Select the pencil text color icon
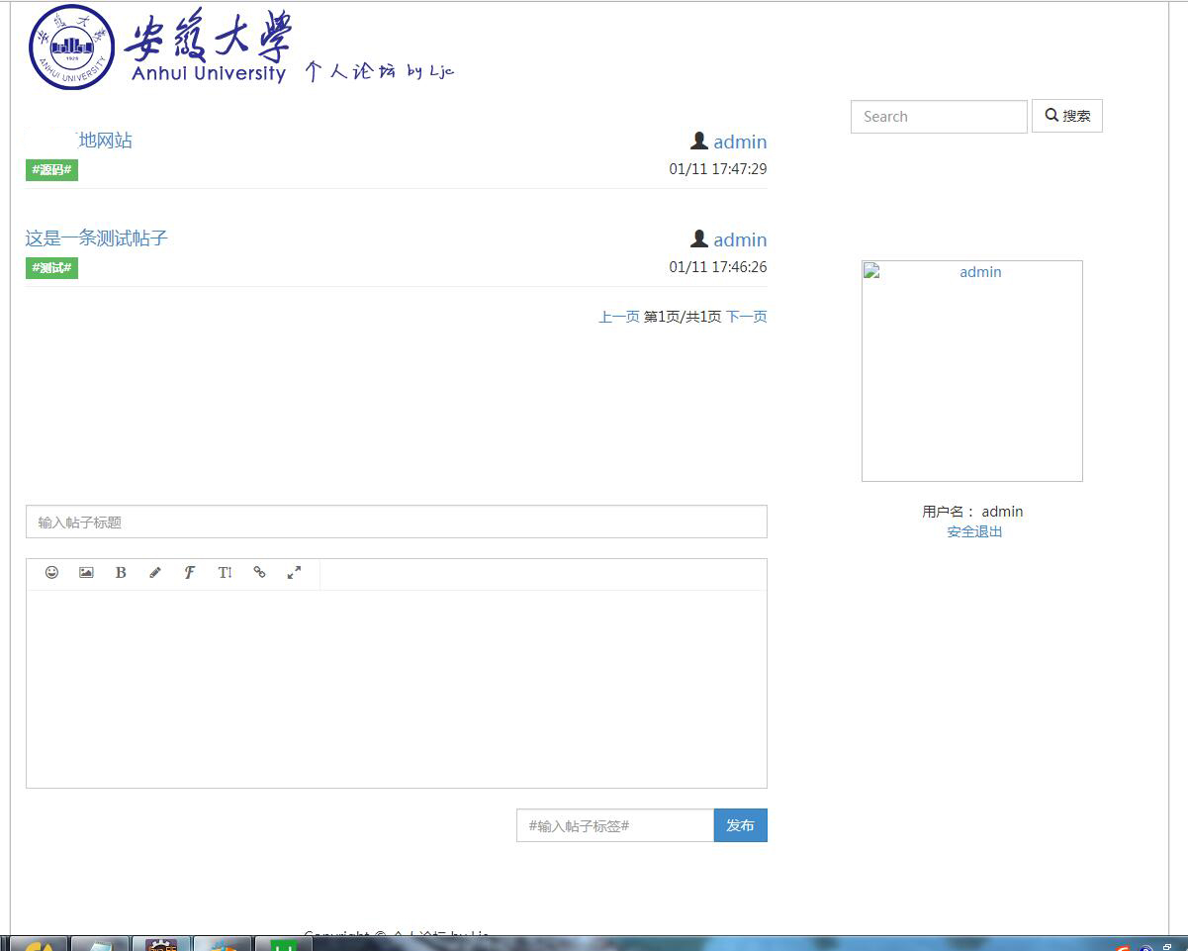Screen dimensions: 1188x951 pos(155,573)
